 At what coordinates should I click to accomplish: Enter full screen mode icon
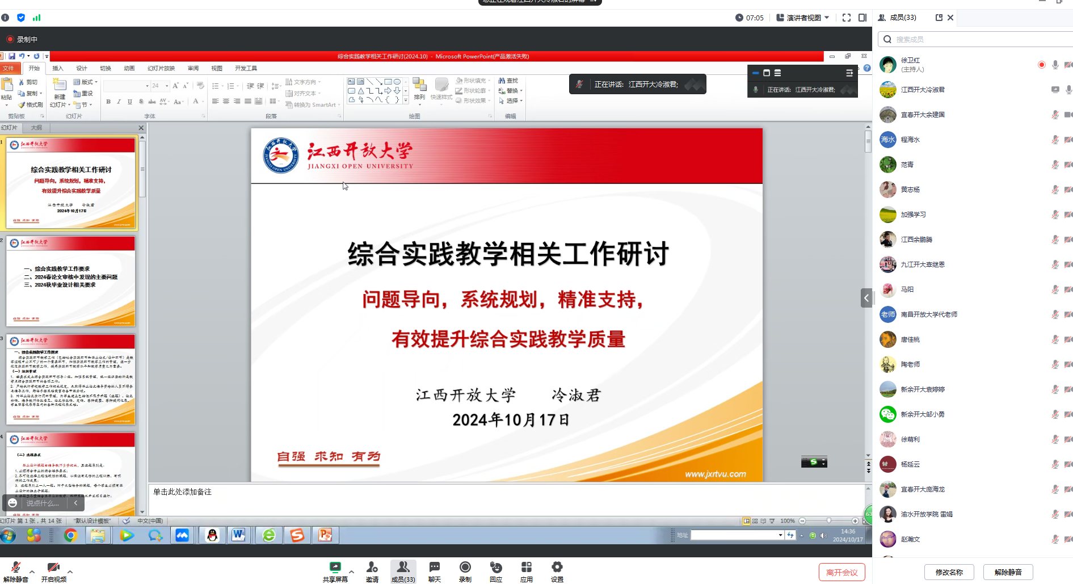[x=846, y=18]
